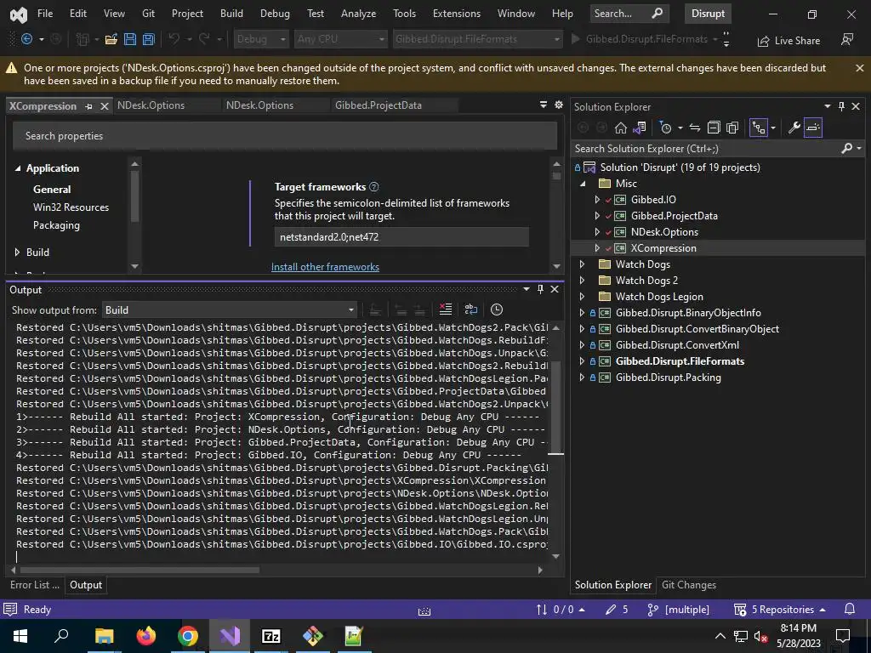The width and height of the screenshot is (871, 653).
Task: Click the Pending Changes Filter clock icon
Action: 665,128
